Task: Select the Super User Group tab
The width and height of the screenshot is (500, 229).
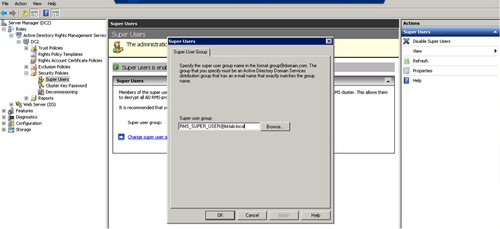Action: click(191, 52)
